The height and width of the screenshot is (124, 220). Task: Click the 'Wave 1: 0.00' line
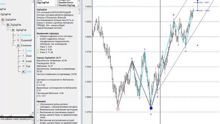46,47
